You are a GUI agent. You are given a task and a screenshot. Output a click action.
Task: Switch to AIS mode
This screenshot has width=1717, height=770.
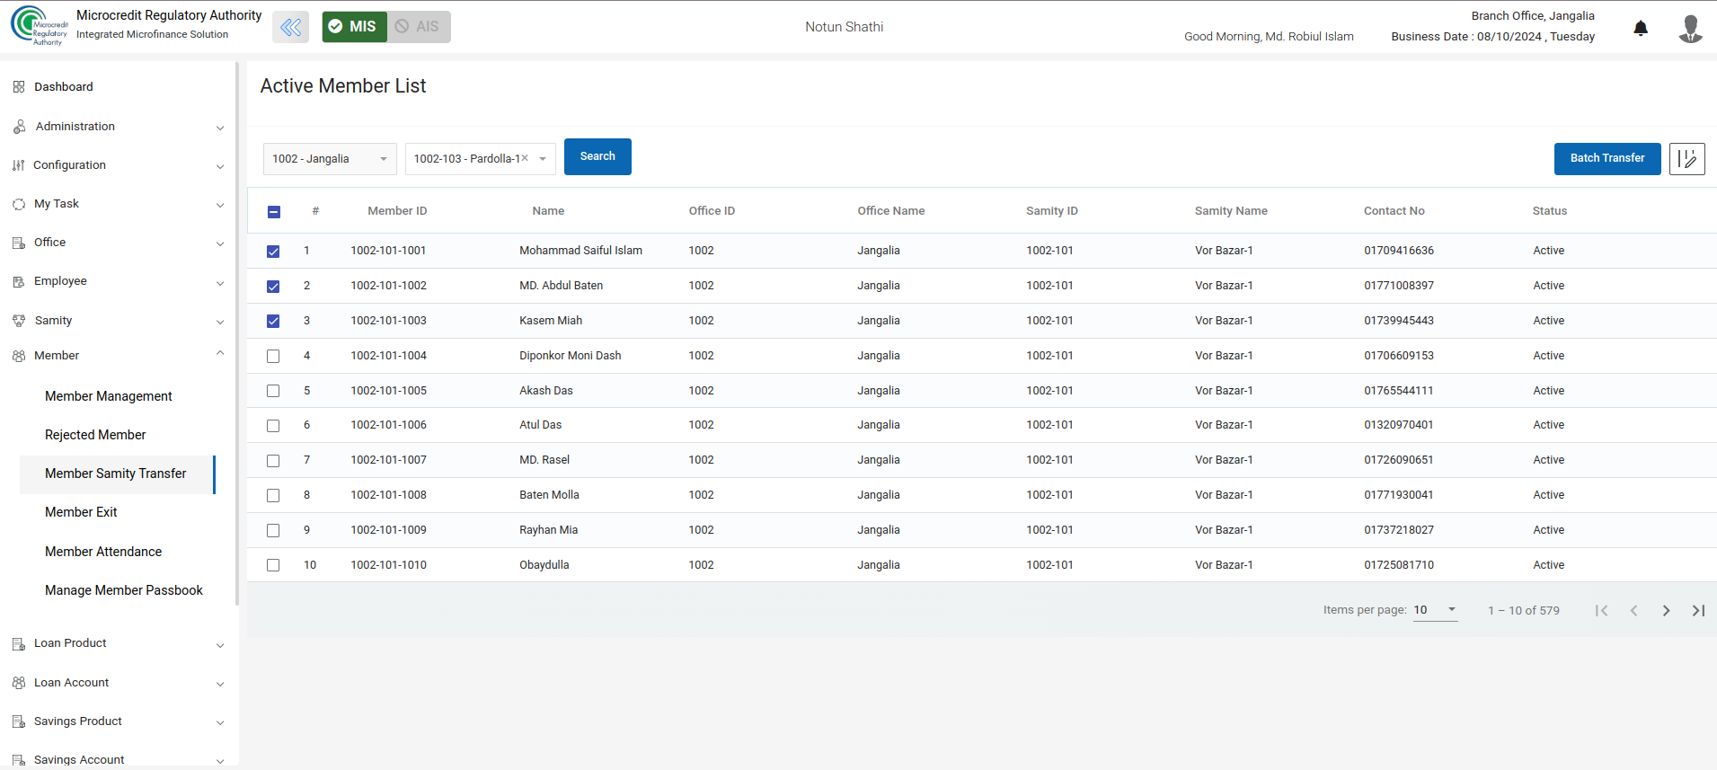419,27
